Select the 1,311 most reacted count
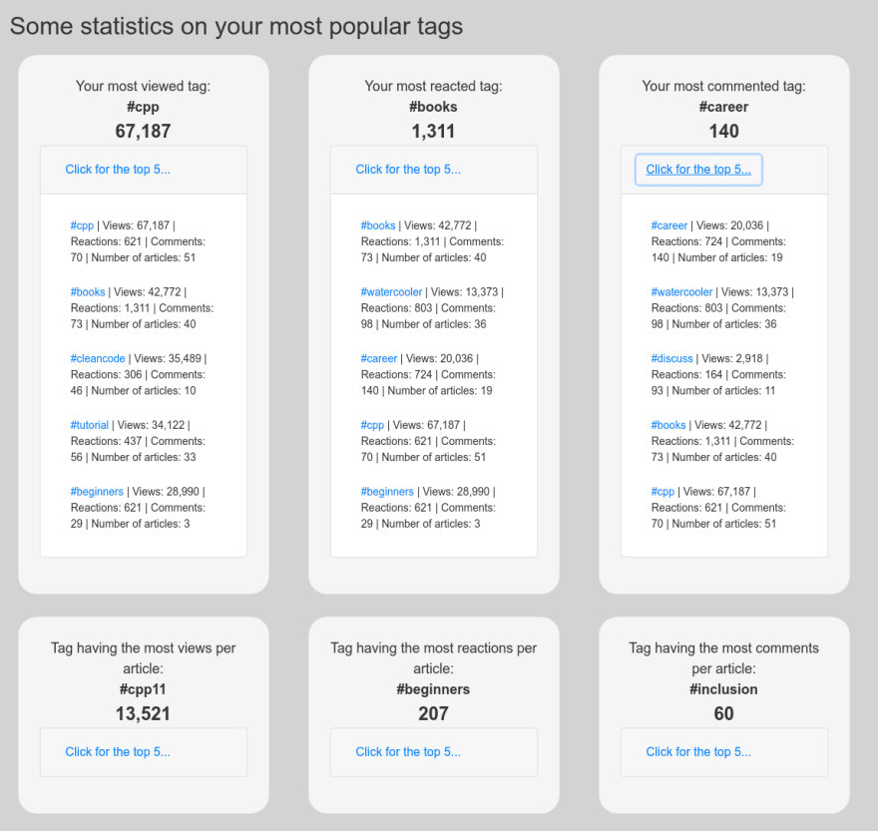Screen dimensions: 878x831 (433, 131)
